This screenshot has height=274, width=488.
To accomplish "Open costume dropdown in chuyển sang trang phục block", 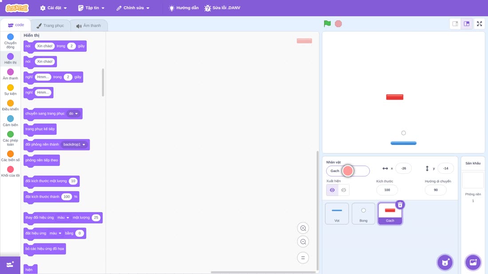I will pos(74,114).
